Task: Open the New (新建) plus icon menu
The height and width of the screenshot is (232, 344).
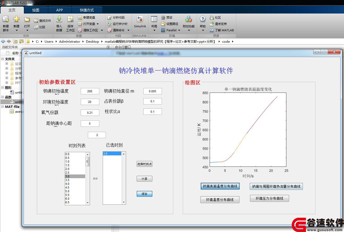Action: point(16,19)
